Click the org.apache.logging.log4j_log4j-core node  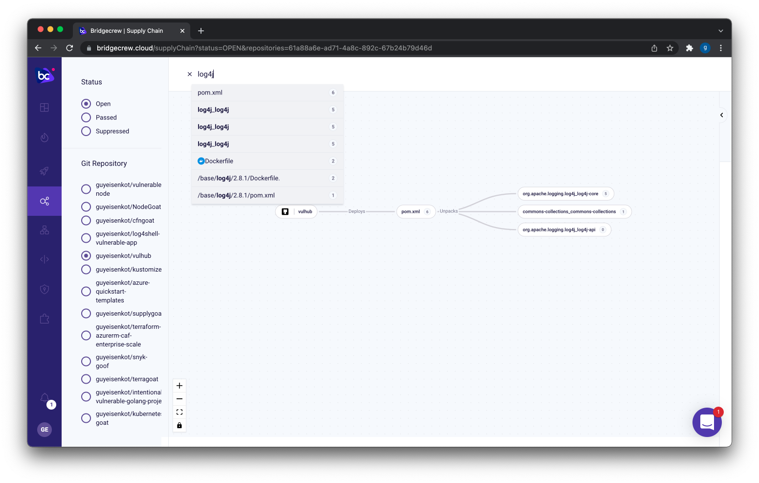566,194
